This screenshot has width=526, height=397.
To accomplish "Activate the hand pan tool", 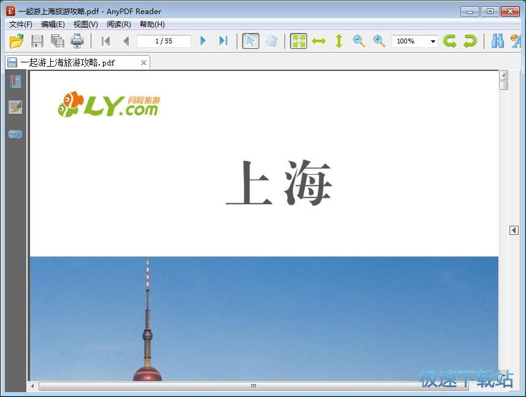I will coord(272,40).
